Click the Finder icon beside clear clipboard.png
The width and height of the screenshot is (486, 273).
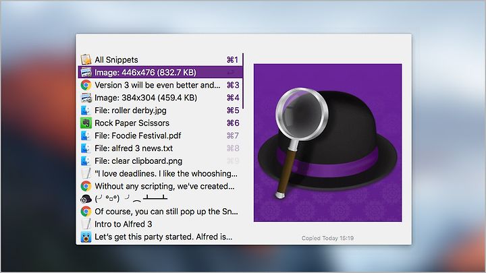[x=86, y=161]
